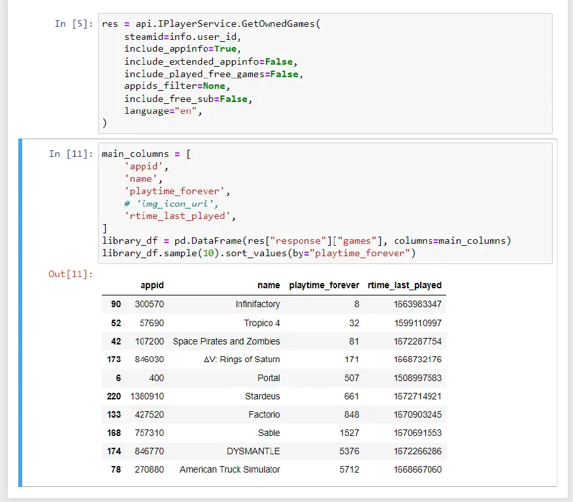Click the name column header
The image size is (573, 502).
coord(269,285)
